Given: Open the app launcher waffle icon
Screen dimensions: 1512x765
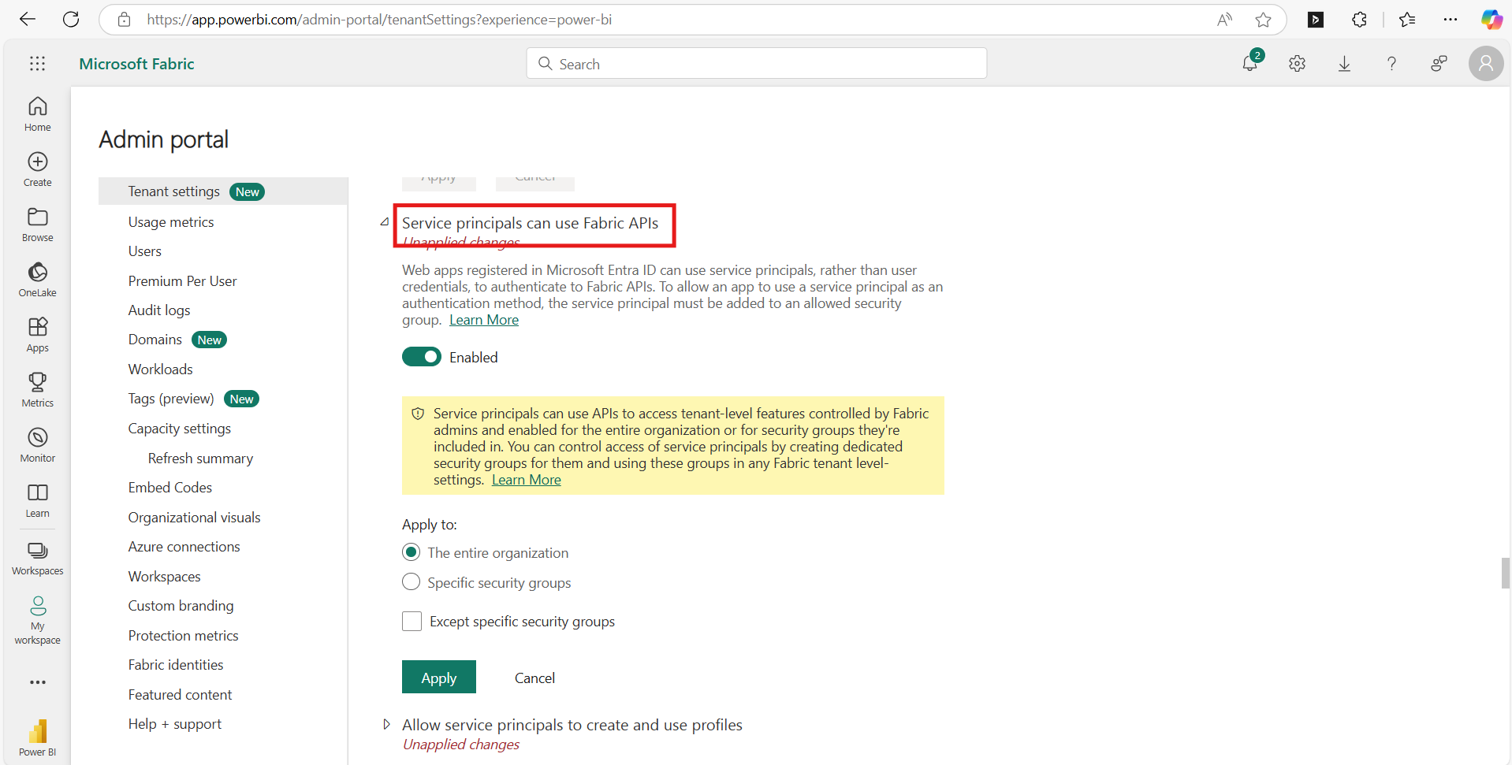Looking at the screenshot, I should [37, 64].
